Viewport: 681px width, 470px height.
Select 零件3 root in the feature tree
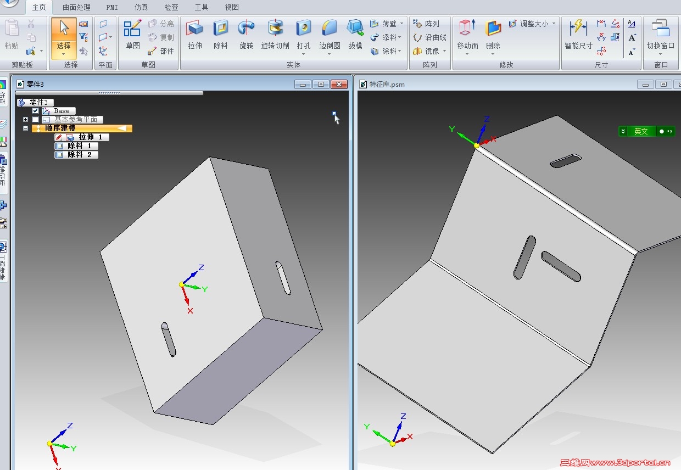pyautogui.click(x=35, y=103)
